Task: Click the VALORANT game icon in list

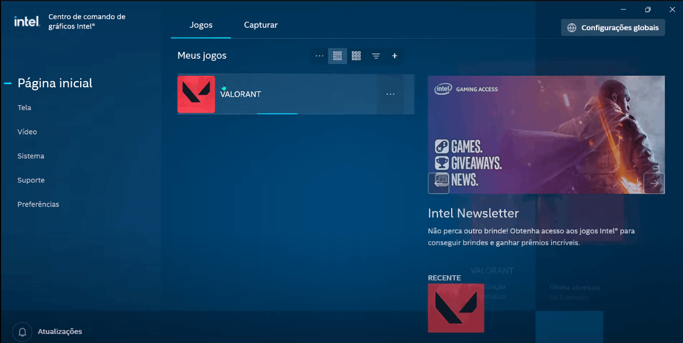Action: (x=196, y=94)
